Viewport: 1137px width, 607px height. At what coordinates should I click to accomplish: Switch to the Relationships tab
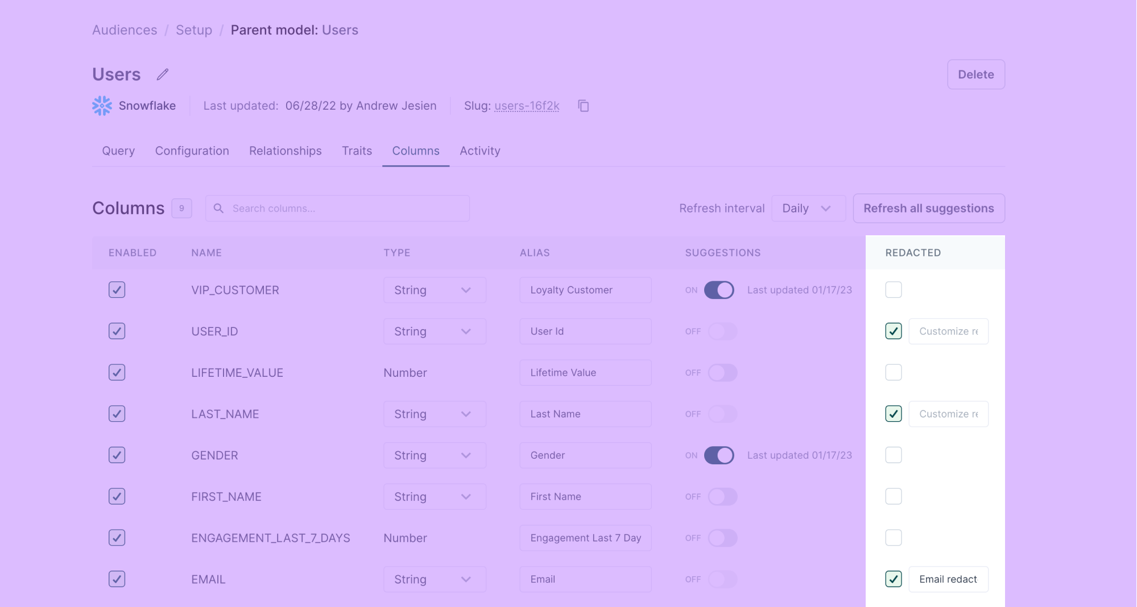point(286,151)
